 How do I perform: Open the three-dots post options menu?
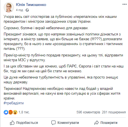point(125,4)
